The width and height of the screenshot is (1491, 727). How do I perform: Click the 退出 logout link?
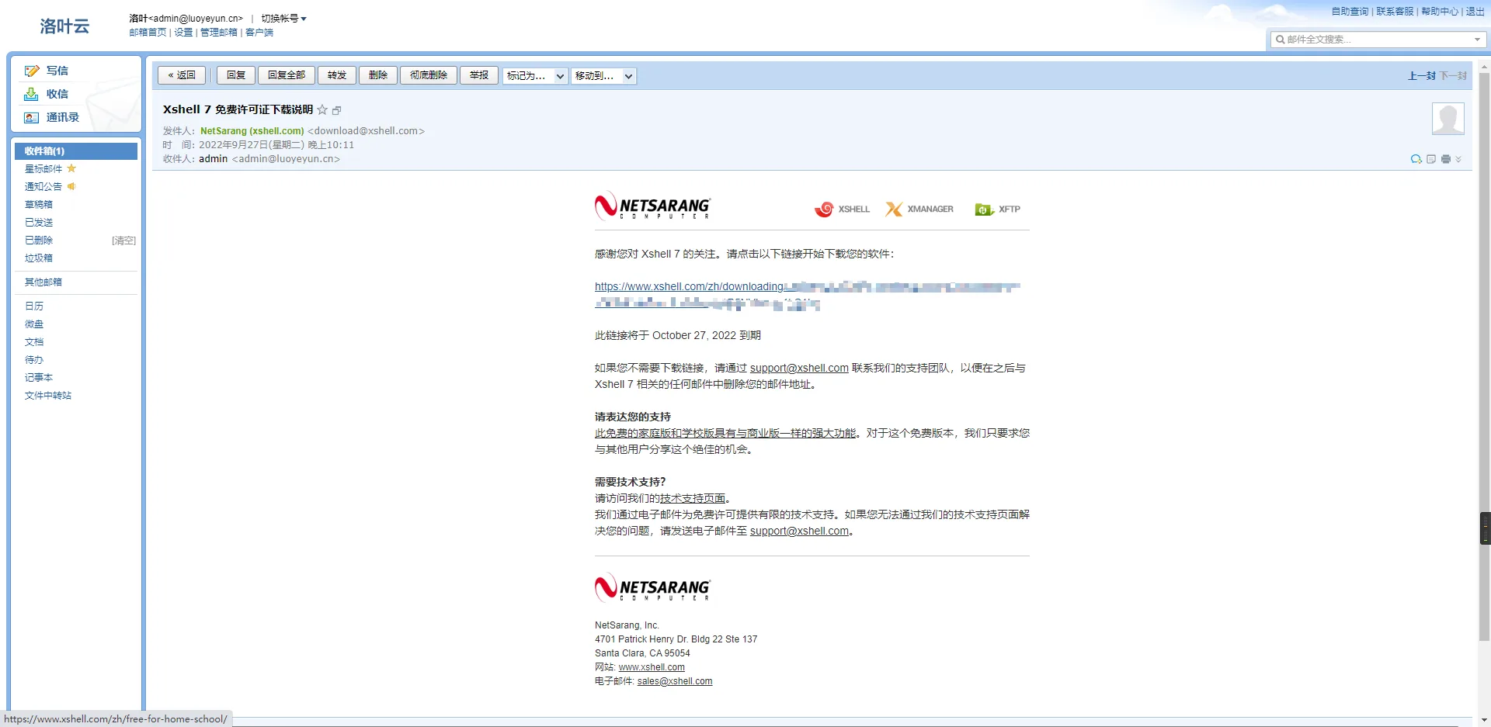point(1475,12)
